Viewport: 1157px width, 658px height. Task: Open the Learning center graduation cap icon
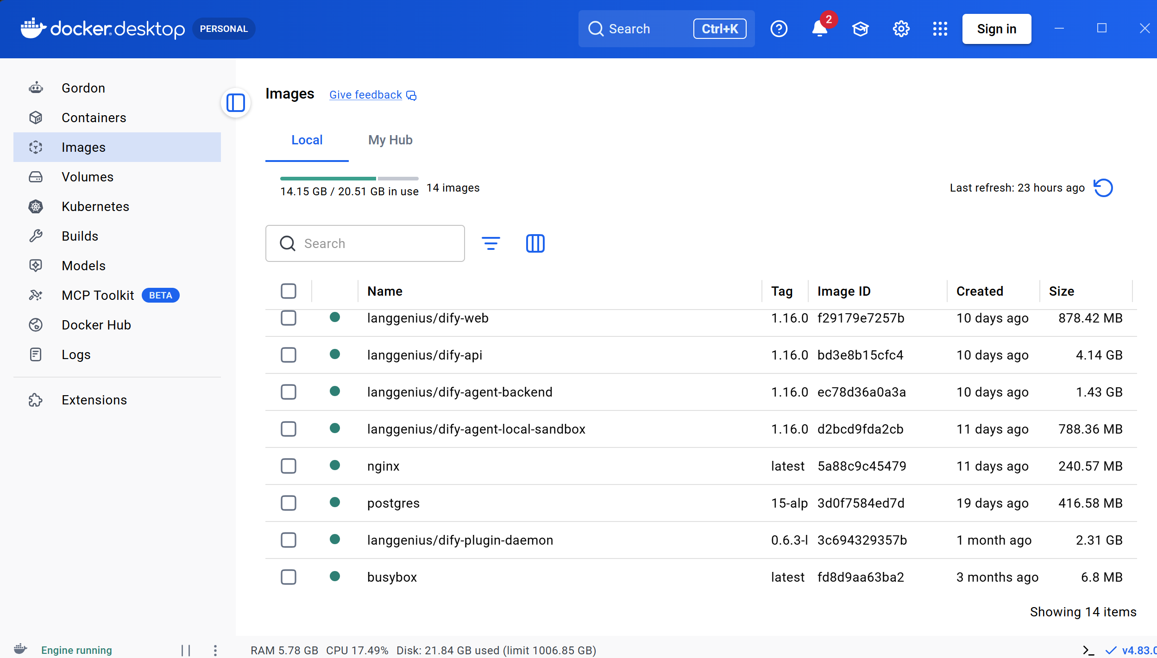(860, 29)
